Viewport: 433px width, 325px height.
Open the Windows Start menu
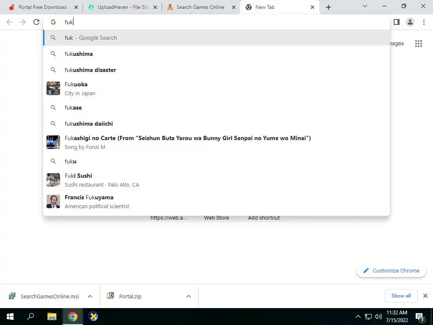pos(10,317)
